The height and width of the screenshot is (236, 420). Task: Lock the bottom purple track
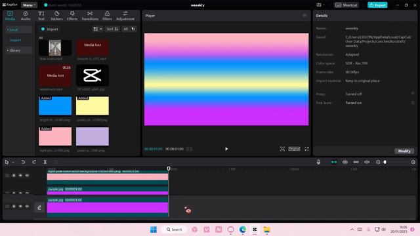point(14,206)
